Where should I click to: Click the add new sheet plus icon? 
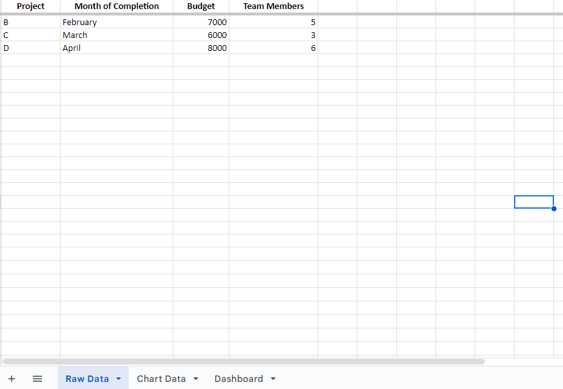tap(12, 379)
